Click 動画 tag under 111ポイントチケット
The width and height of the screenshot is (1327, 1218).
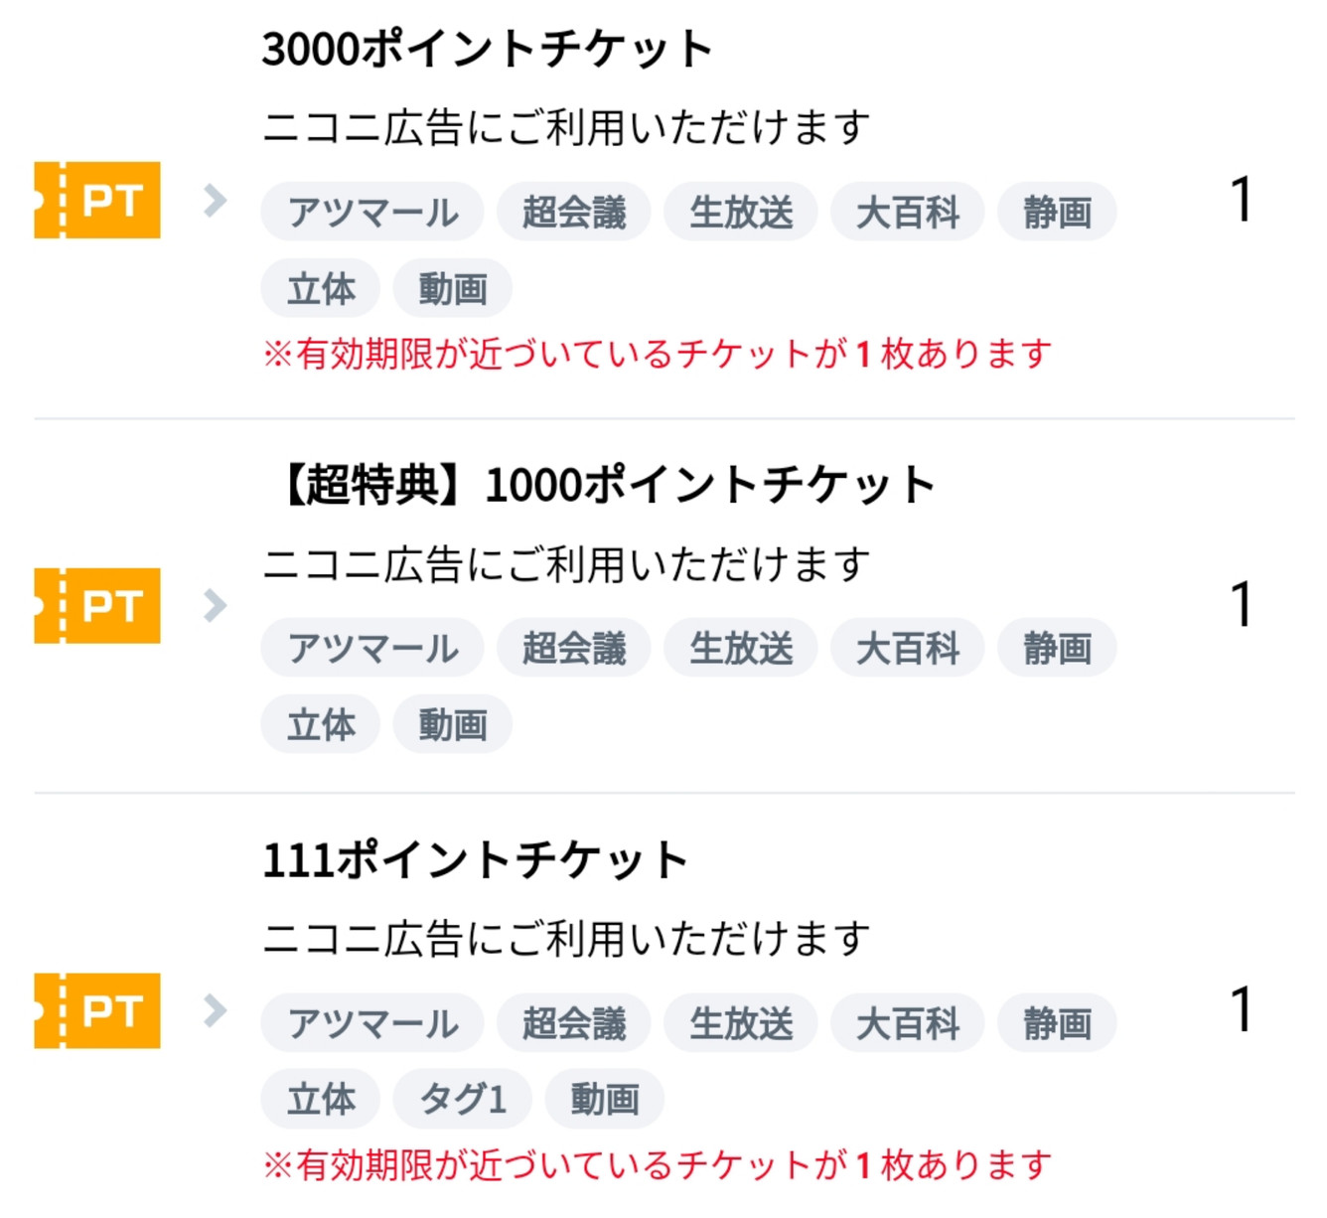[604, 1100]
